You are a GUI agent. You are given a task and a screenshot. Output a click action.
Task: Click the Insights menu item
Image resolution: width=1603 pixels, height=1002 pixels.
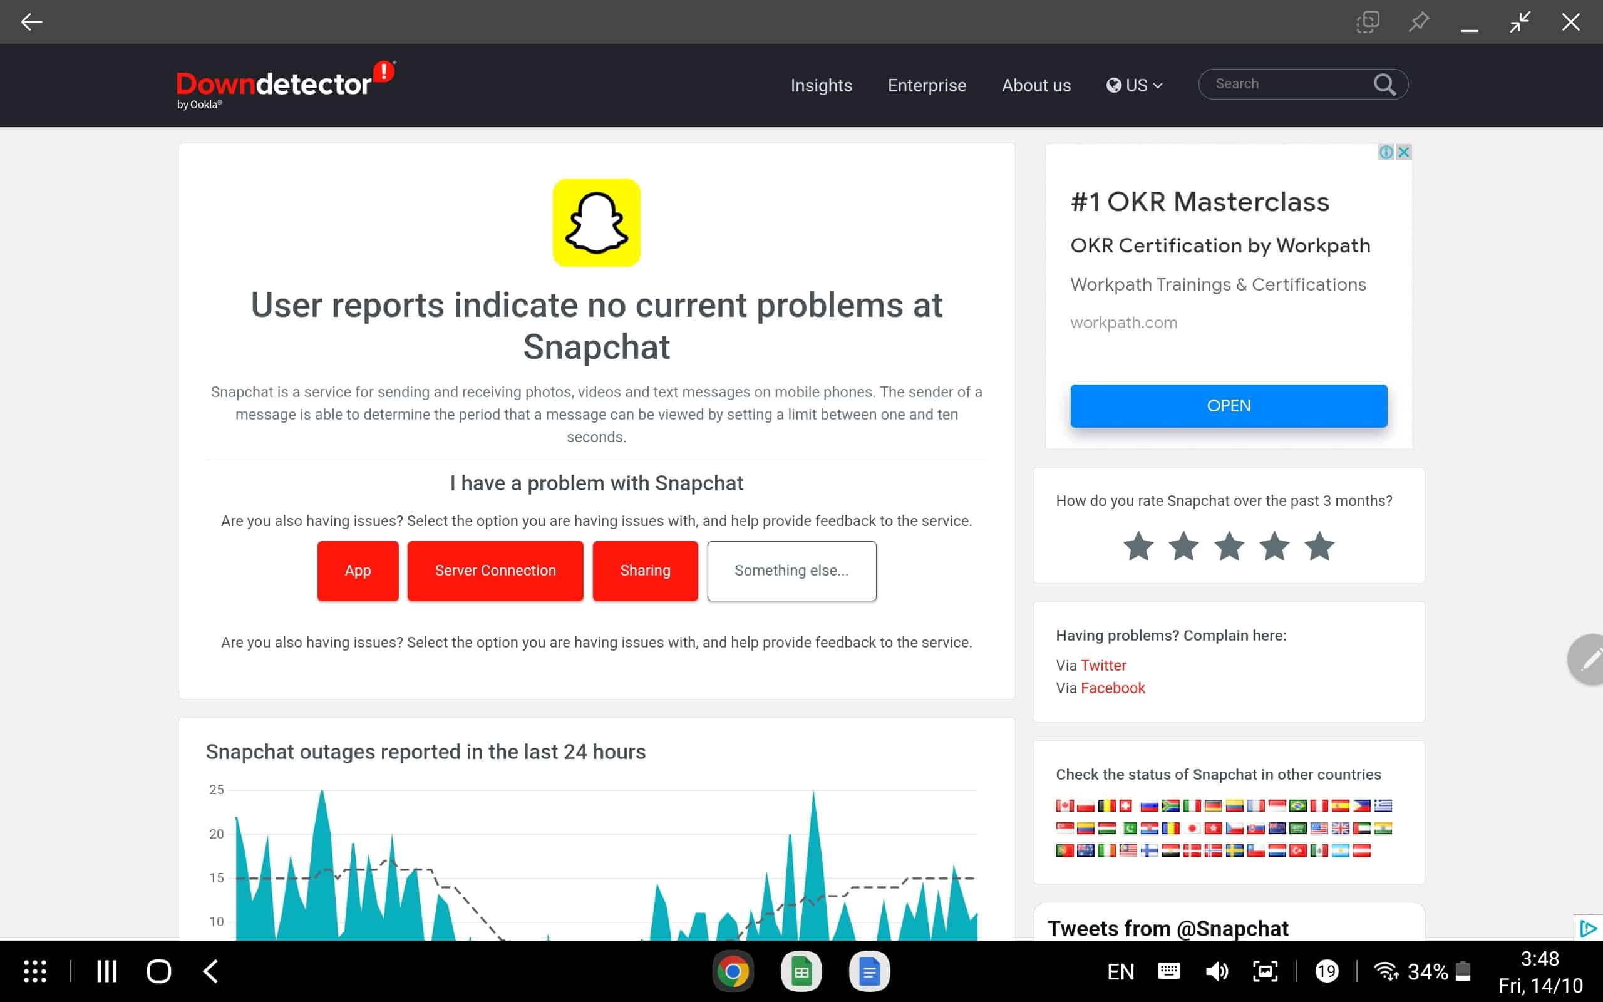click(x=822, y=83)
